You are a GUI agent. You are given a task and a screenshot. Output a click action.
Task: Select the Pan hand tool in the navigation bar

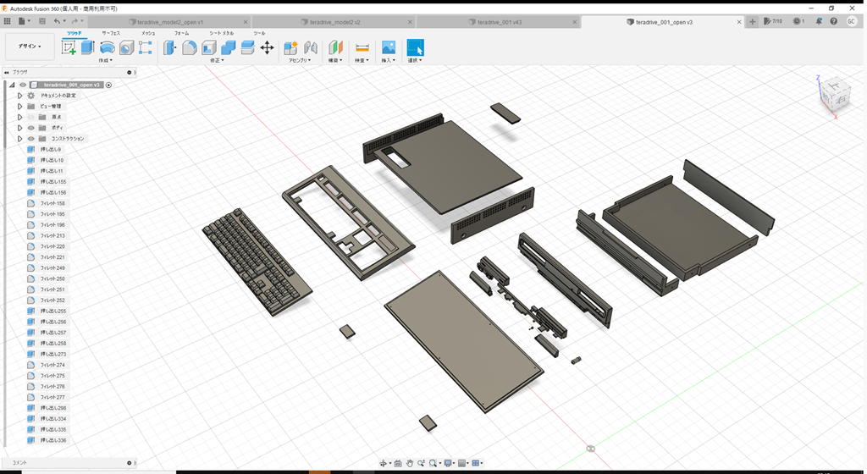410,463
